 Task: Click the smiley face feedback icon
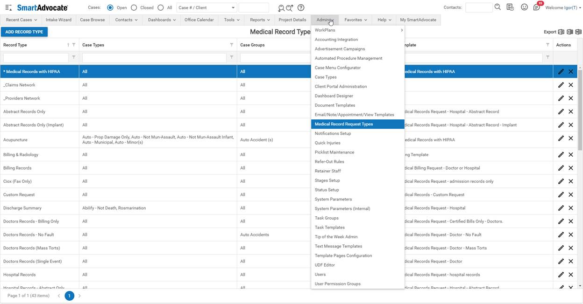click(x=524, y=7)
